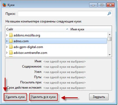Click the Узел field placeholder value
Viewport: 118px width, 105px height.
(x=64, y=72)
